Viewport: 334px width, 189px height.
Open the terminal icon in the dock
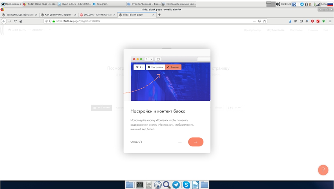140,185
